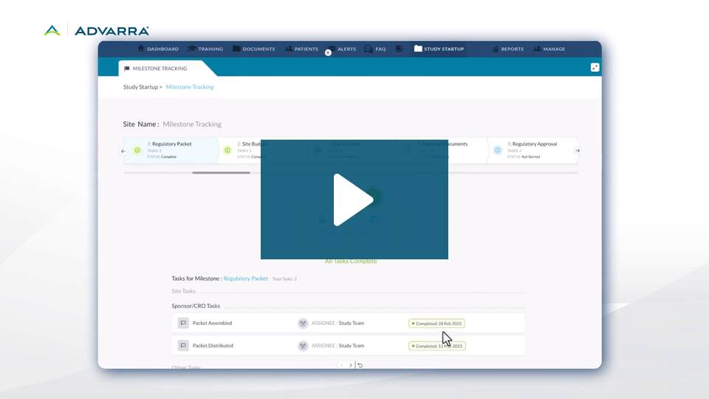709x399 pixels.
Task: Click the Completed 28 Feb 2025 badge
Action: pos(436,324)
